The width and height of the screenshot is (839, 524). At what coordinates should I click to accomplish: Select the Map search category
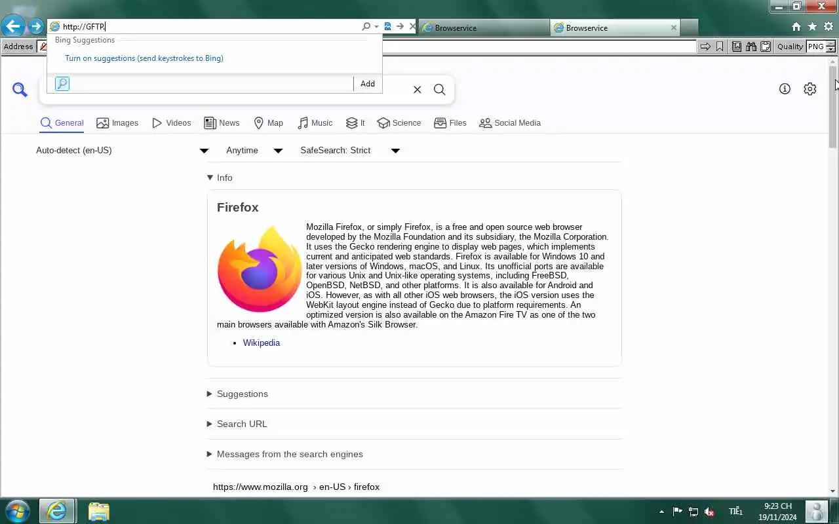coord(269,123)
